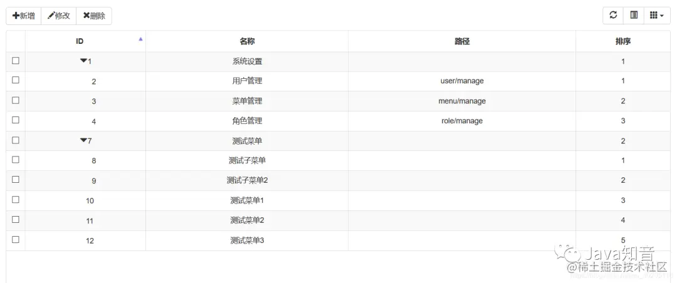This screenshot has width=677, height=283.
Task: Select the 测试菜单1 name cell
Action: click(x=247, y=200)
